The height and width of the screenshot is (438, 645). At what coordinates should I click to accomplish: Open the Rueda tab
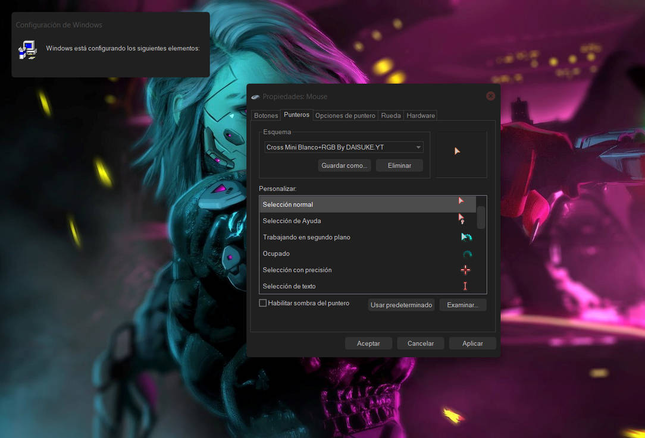(390, 115)
